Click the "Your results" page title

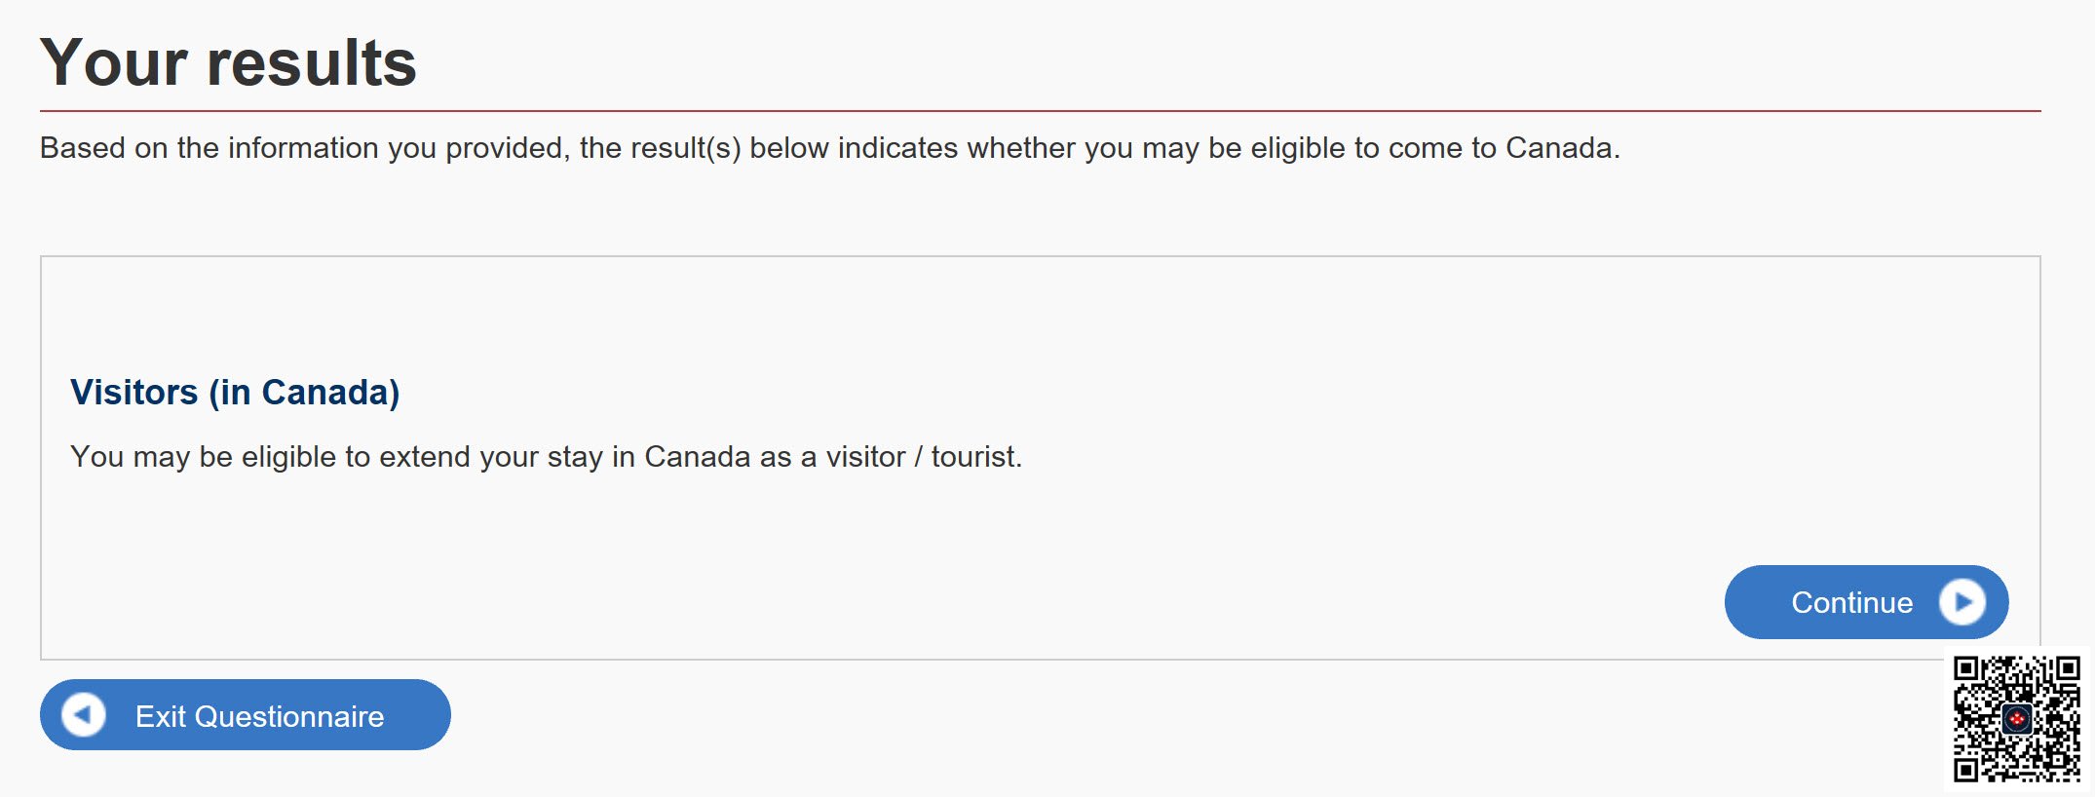228,63
